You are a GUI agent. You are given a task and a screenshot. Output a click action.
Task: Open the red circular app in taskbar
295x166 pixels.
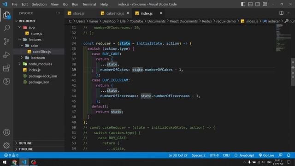[34, 162]
